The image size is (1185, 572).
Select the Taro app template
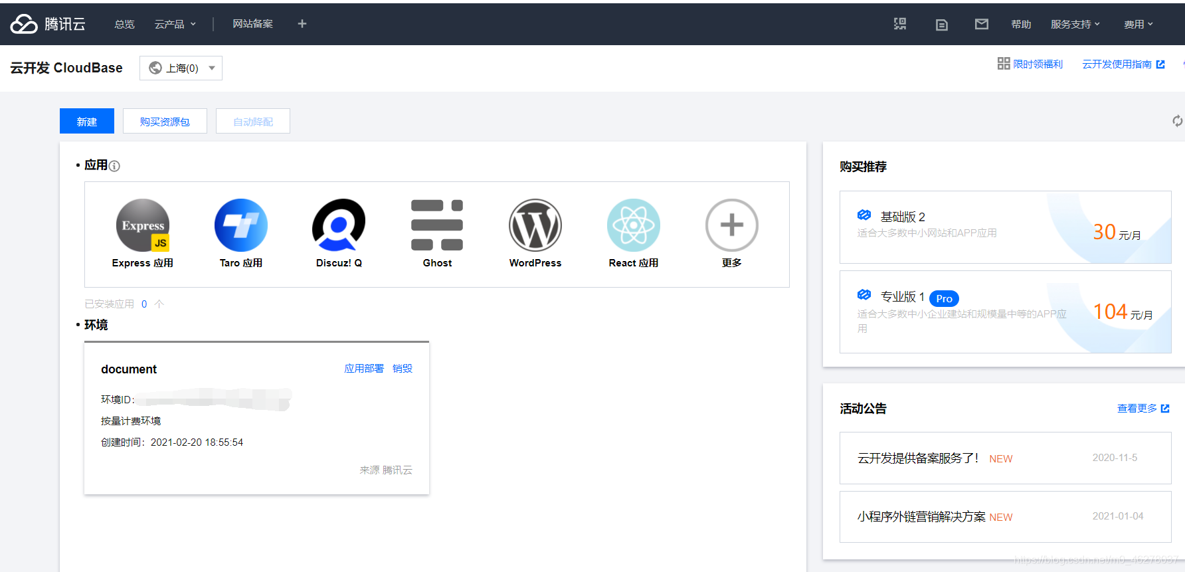[241, 233]
